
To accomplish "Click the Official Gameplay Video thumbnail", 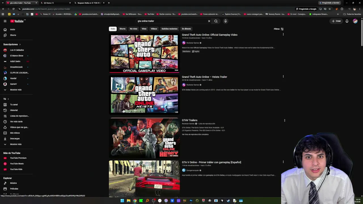I will point(144,53).
